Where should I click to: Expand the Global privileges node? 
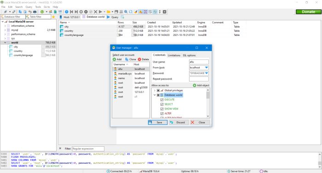tap(155, 90)
